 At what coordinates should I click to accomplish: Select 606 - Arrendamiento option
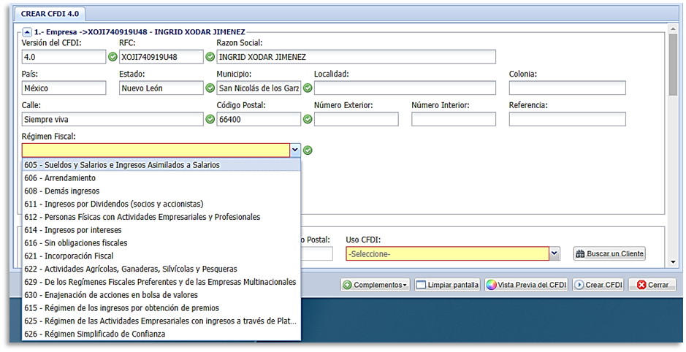(60, 177)
